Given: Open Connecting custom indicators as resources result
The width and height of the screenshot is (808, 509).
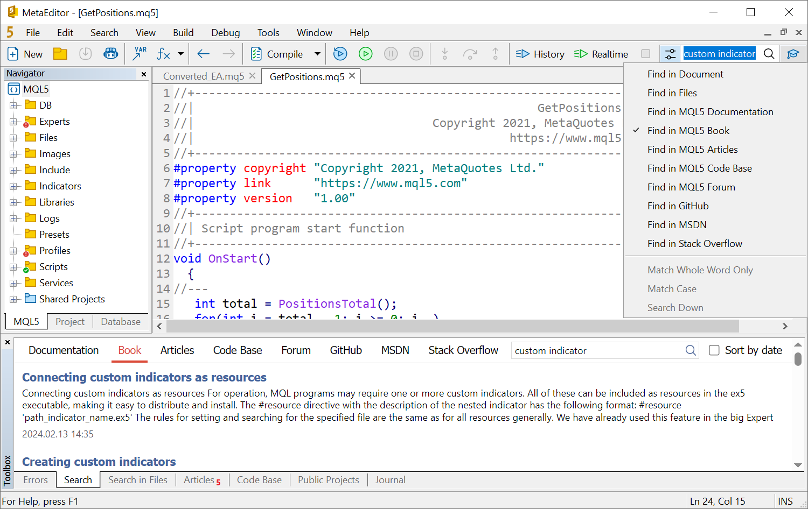Looking at the screenshot, I should coord(144,377).
